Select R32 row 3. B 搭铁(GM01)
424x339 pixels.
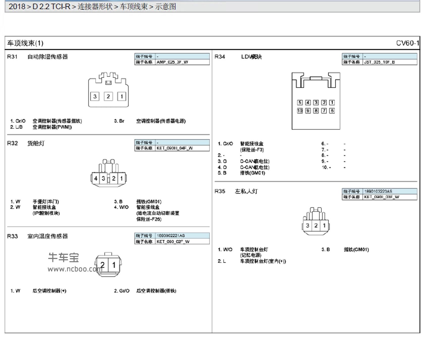(138, 202)
